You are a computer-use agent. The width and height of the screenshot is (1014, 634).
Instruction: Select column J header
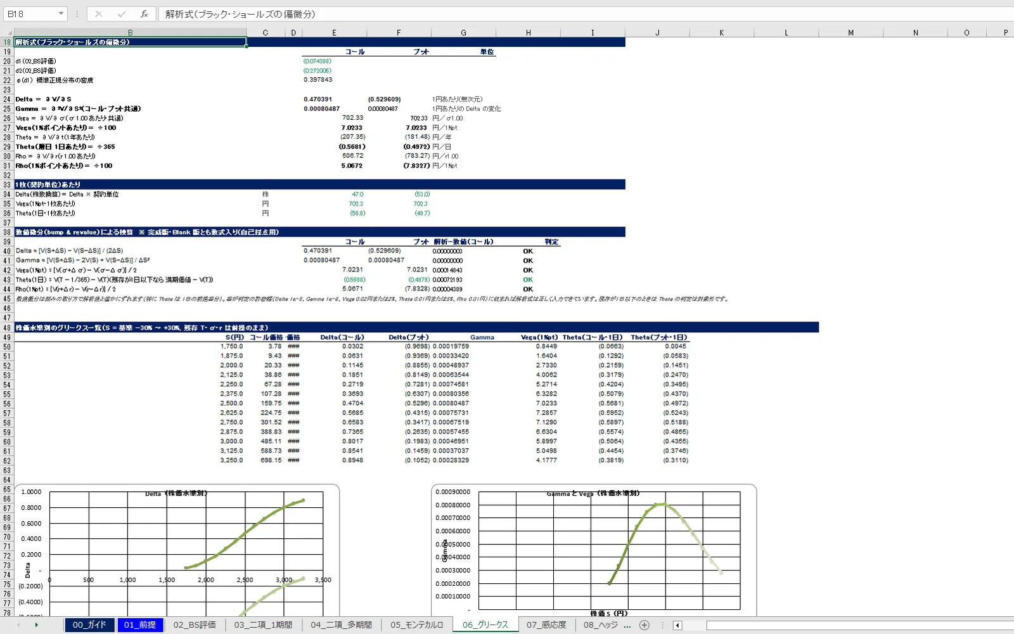tap(657, 32)
